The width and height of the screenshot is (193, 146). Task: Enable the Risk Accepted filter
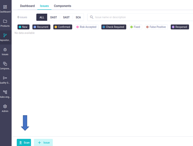pos(86,27)
